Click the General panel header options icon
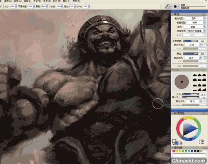208x164 pixels. pyautogui.click(x=203, y=14)
